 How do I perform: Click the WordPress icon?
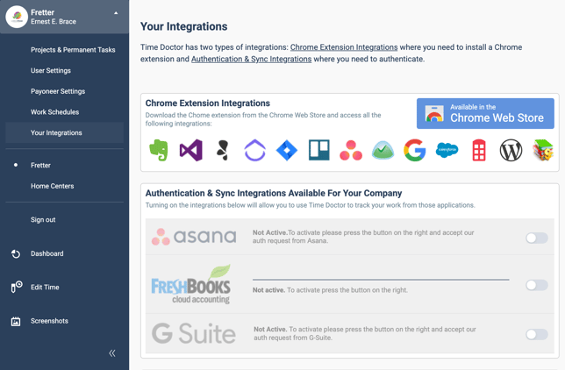[511, 150]
